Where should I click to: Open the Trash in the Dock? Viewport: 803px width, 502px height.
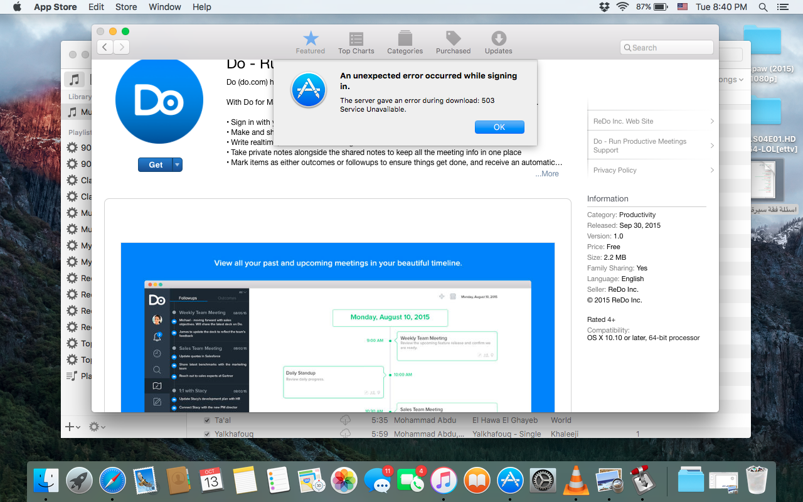757,481
